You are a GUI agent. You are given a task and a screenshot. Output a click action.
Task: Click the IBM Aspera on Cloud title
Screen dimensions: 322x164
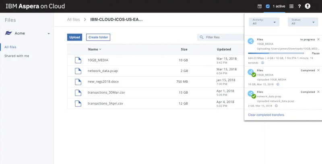pos(35,6)
